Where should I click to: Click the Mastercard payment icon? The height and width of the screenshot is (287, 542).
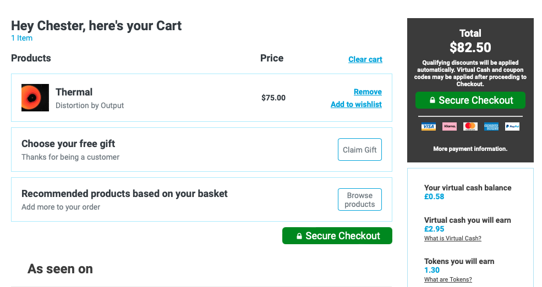click(x=470, y=126)
